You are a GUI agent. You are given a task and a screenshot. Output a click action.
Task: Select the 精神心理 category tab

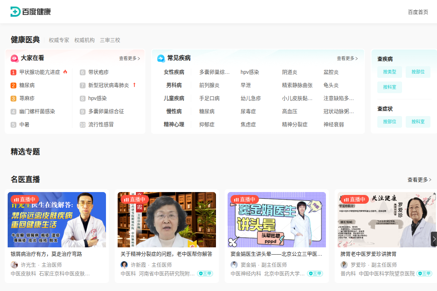pos(174,124)
